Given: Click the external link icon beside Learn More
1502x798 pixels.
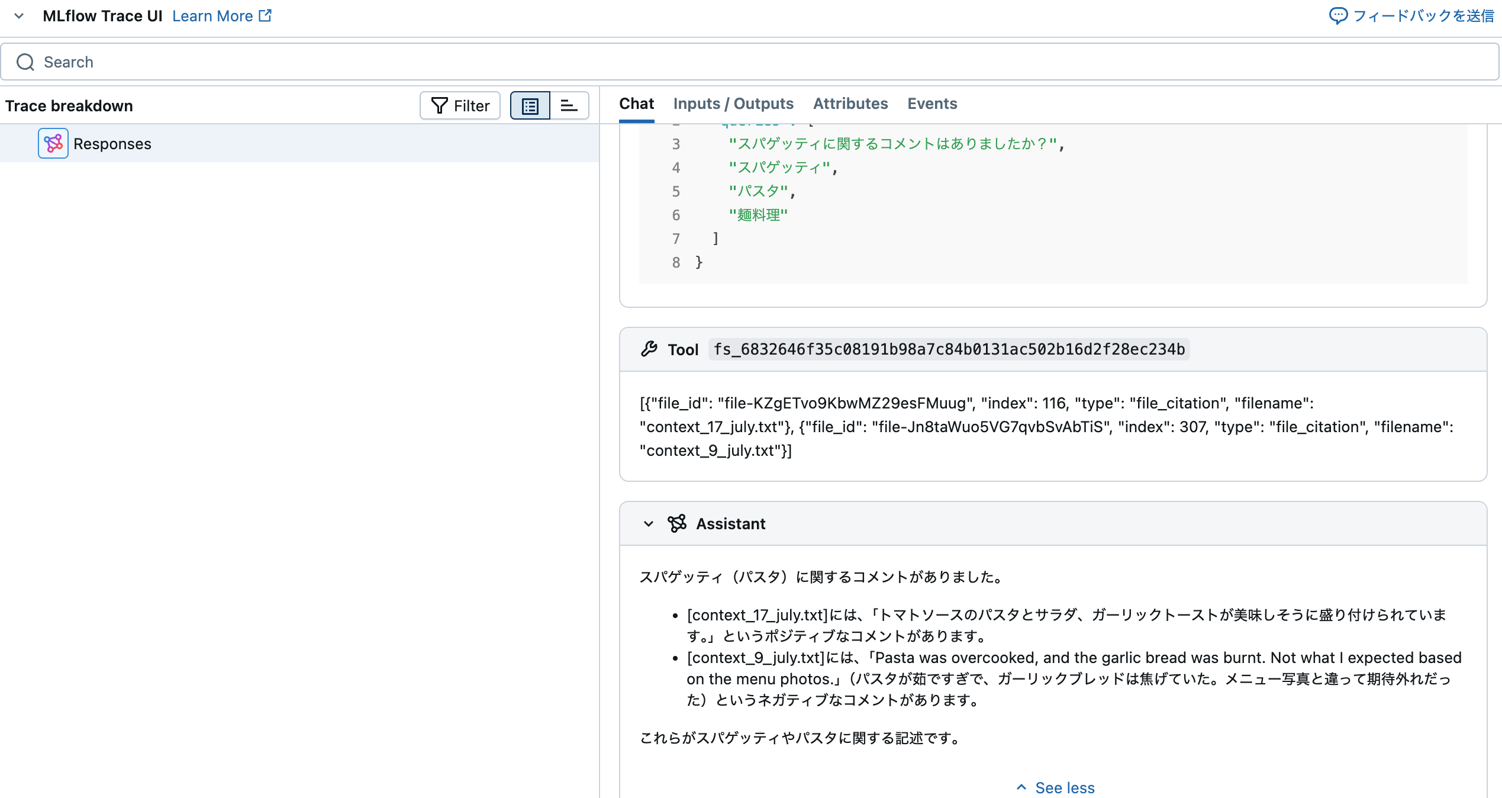Looking at the screenshot, I should pyautogui.click(x=265, y=15).
